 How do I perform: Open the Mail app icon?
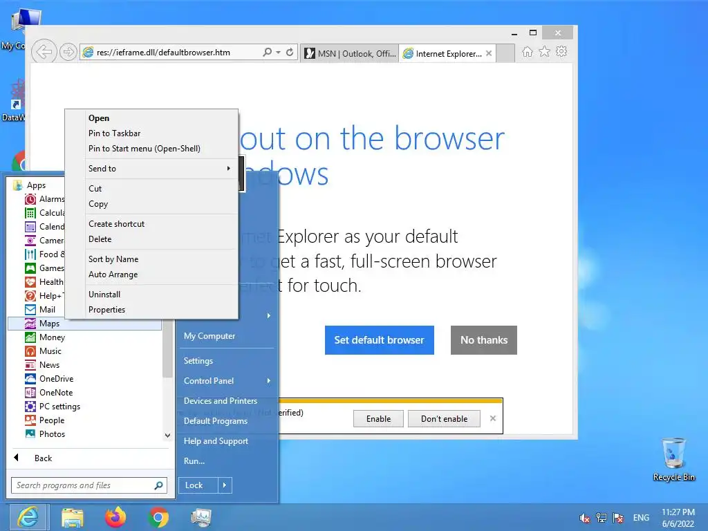[30, 310]
